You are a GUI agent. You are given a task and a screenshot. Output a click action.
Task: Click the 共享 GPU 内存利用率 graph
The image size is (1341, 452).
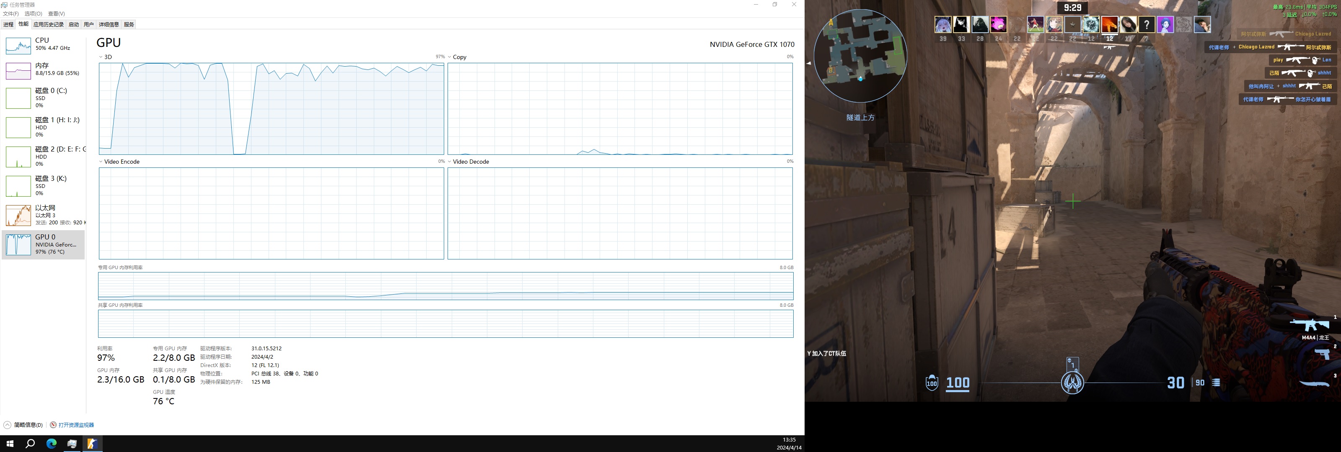point(445,324)
